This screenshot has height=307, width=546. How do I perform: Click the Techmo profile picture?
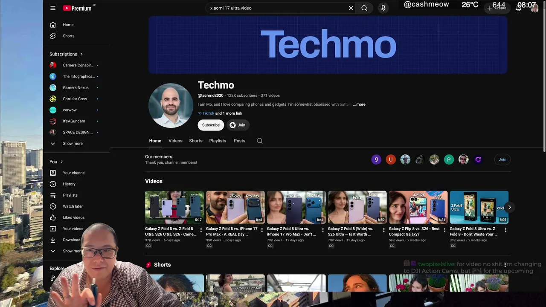pyautogui.click(x=171, y=105)
